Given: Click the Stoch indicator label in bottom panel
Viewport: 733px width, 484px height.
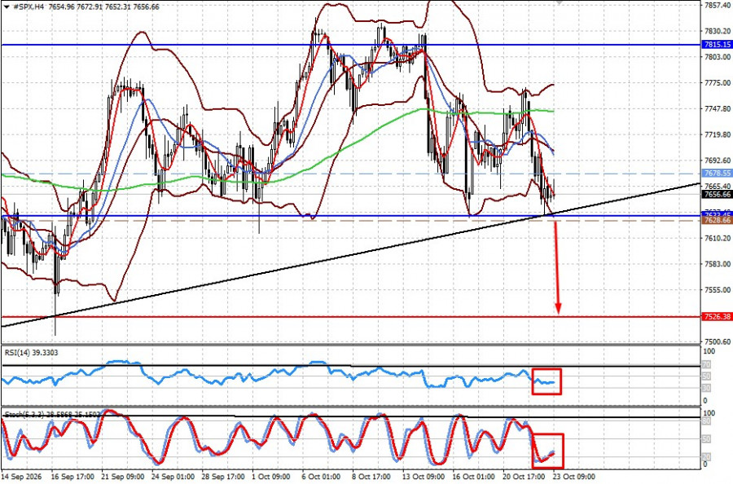Looking at the screenshot, I should 51,414.
